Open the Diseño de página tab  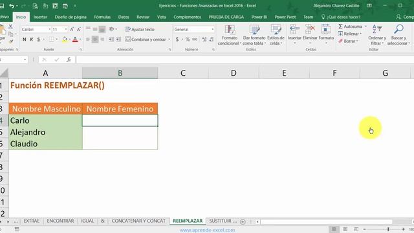coord(71,17)
